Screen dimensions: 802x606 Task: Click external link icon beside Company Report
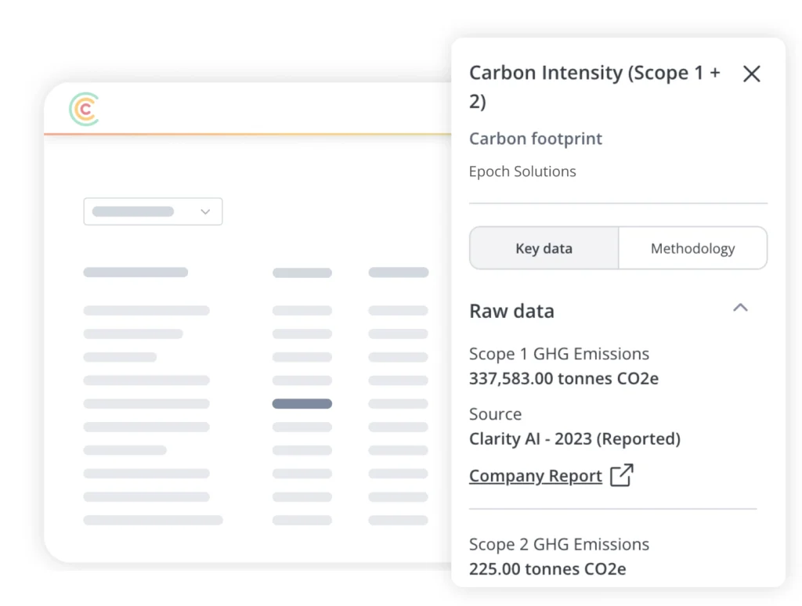pos(621,475)
